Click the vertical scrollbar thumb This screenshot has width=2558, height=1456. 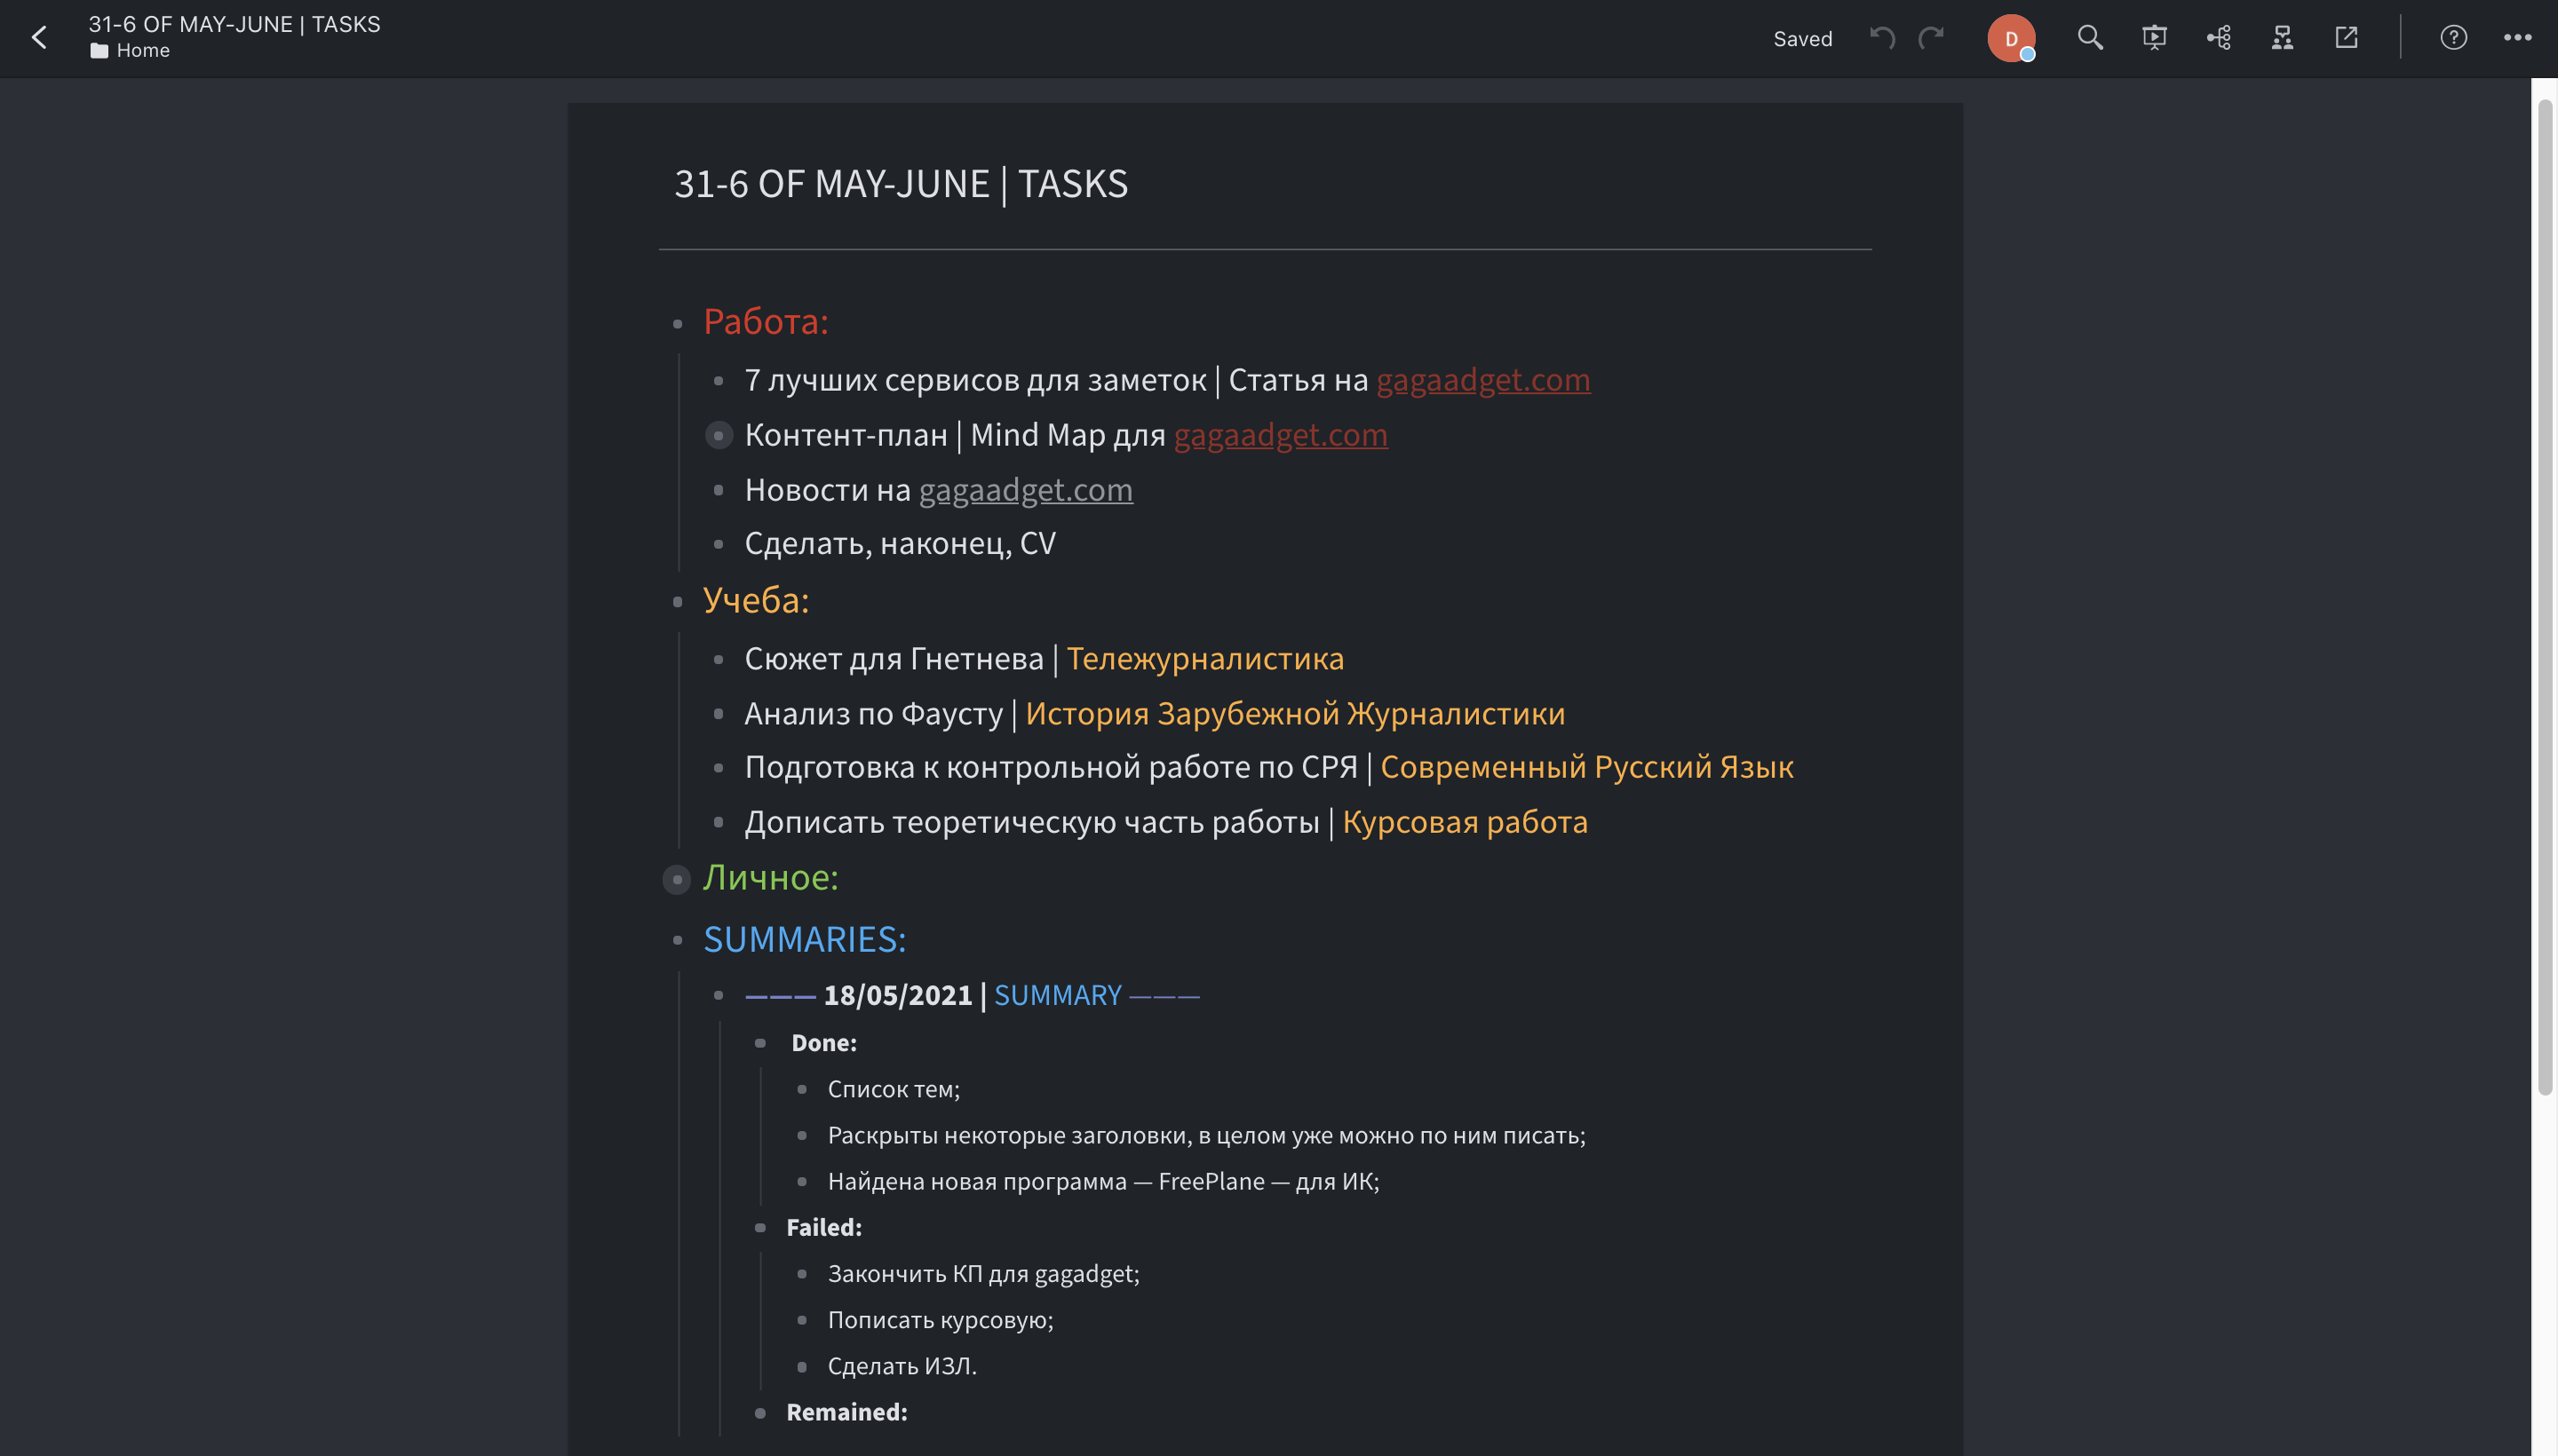point(2544,600)
